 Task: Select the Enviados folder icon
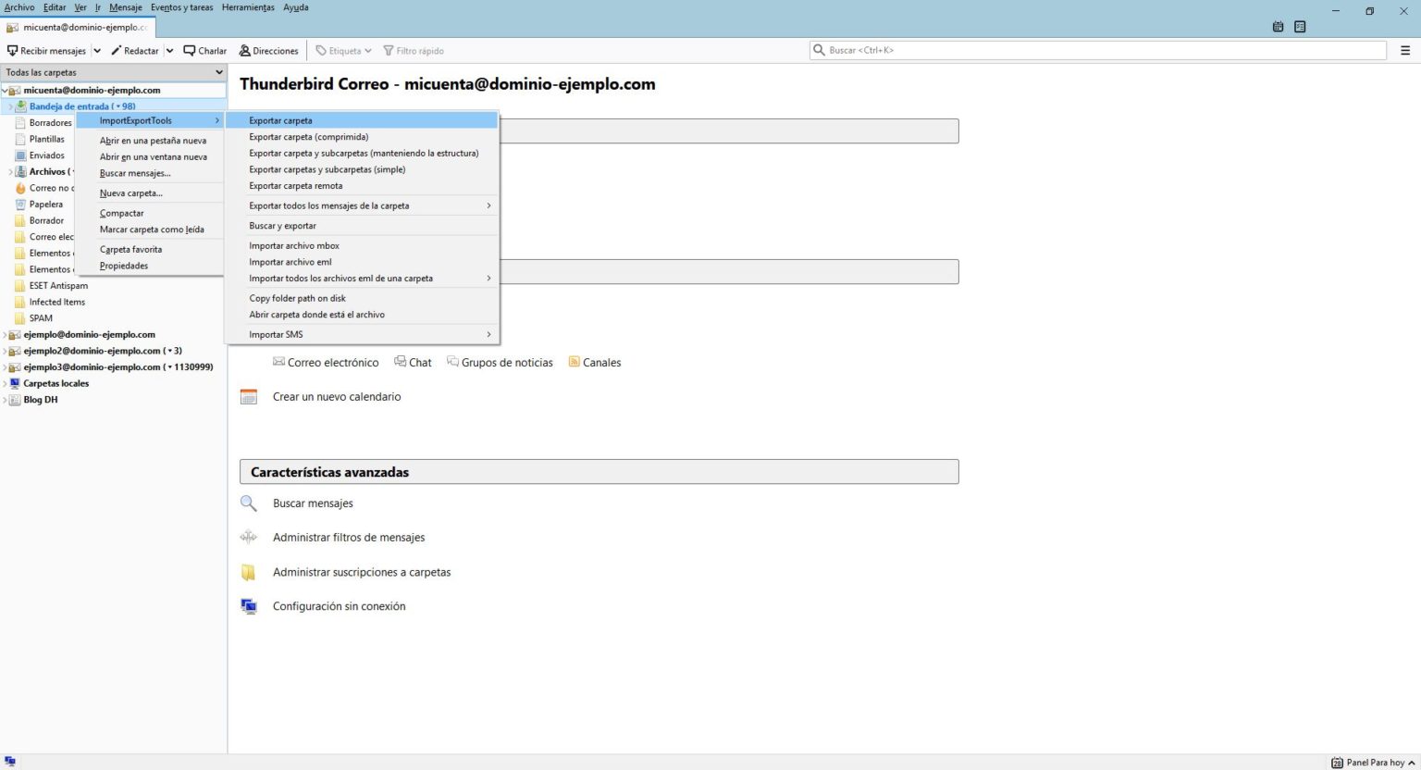click(x=20, y=155)
